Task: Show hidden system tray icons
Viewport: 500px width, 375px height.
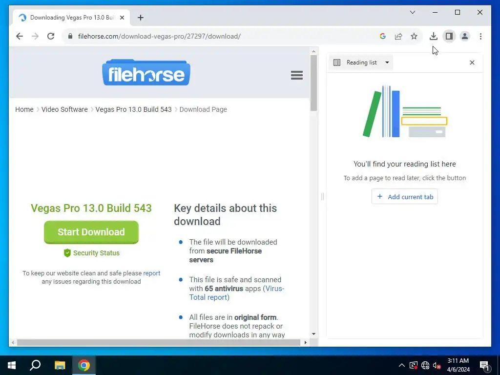Action: pos(402,365)
